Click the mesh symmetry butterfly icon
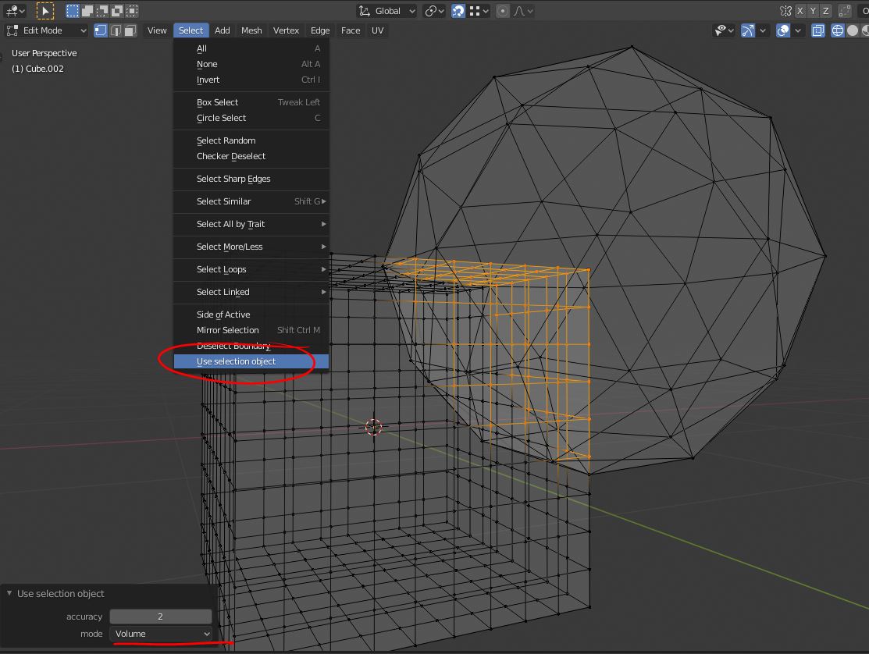The width and height of the screenshot is (869, 654). (785, 10)
